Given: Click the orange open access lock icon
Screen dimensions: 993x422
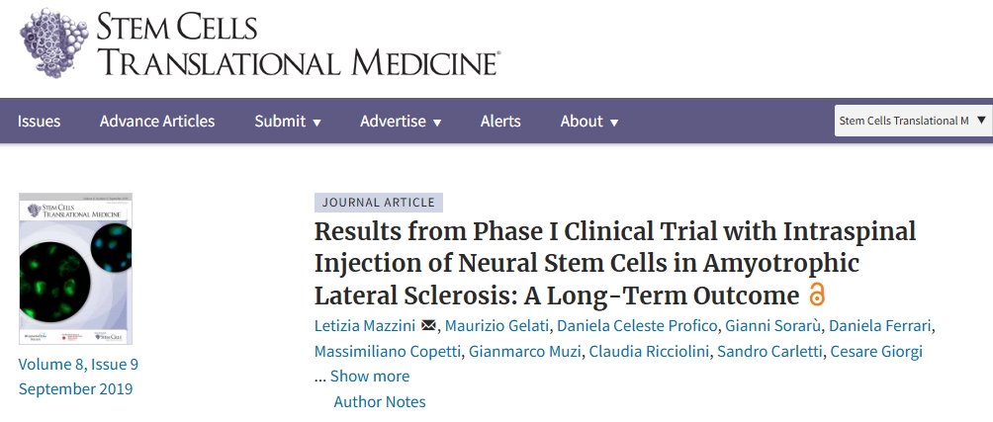Looking at the screenshot, I should (x=816, y=295).
